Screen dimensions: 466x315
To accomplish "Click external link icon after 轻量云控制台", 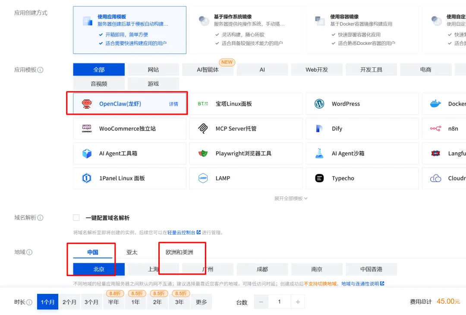I will pyautogui.click(x=198, y=232).
